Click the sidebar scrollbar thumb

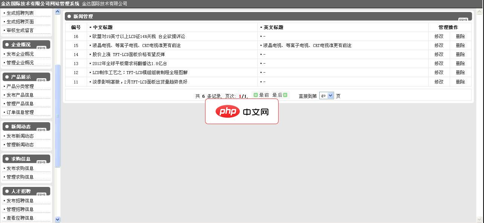[x=58, y=115]
